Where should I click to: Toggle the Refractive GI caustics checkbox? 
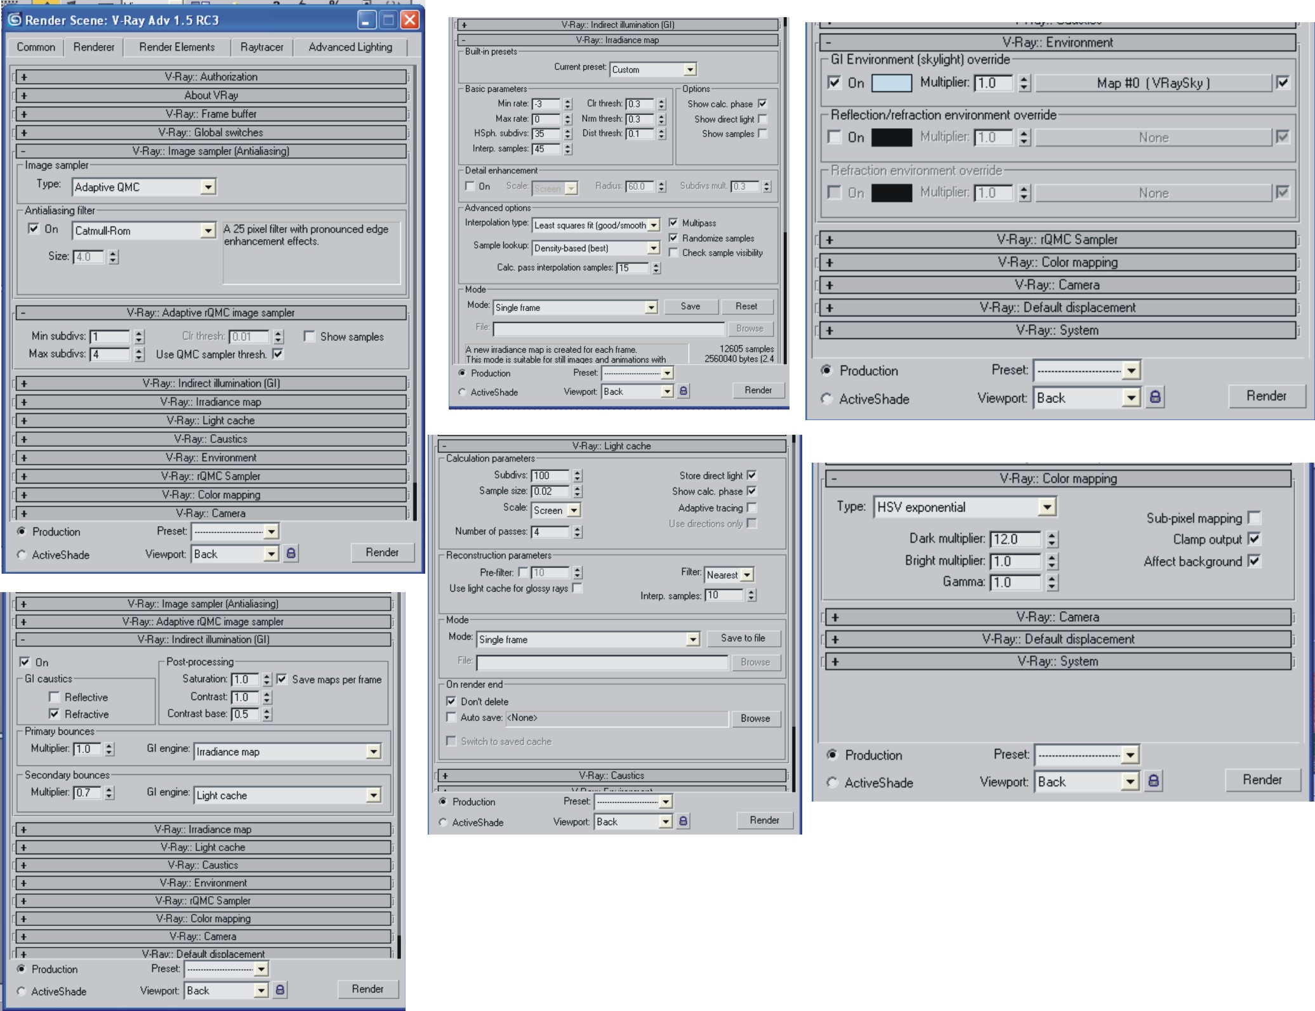(x=55, y=714)
